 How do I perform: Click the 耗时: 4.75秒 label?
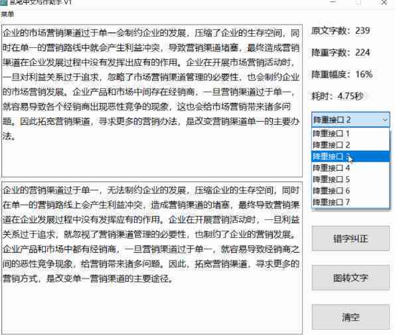(337, 96)
